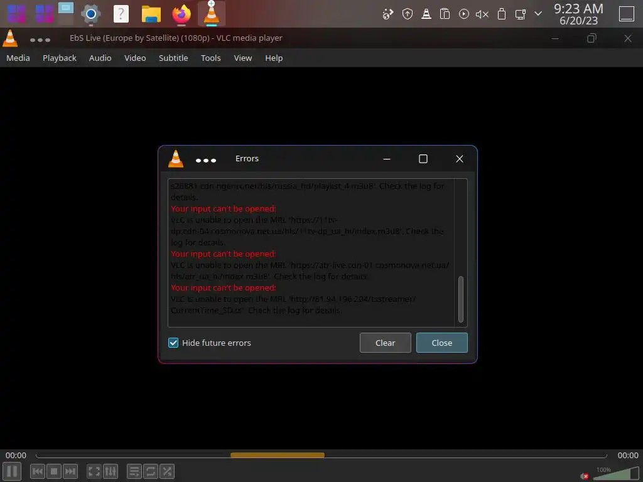The image size is (643, 482).
Task: Skip to next media item
Action: 70,471
